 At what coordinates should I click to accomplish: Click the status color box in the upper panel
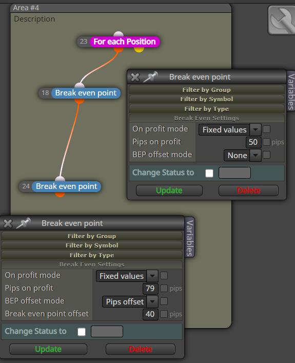click(x=234, y=173)
